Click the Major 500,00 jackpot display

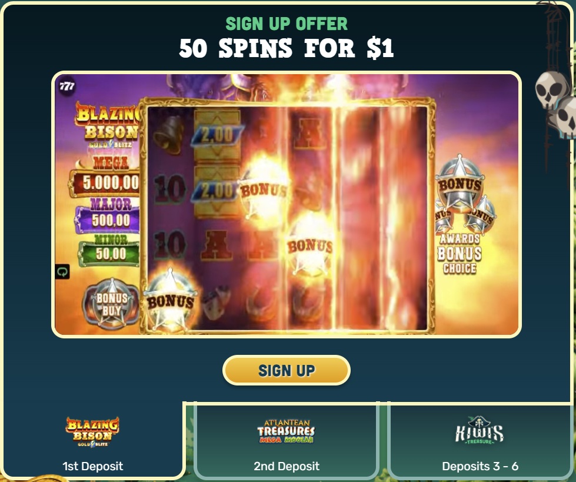coord(108,215)
